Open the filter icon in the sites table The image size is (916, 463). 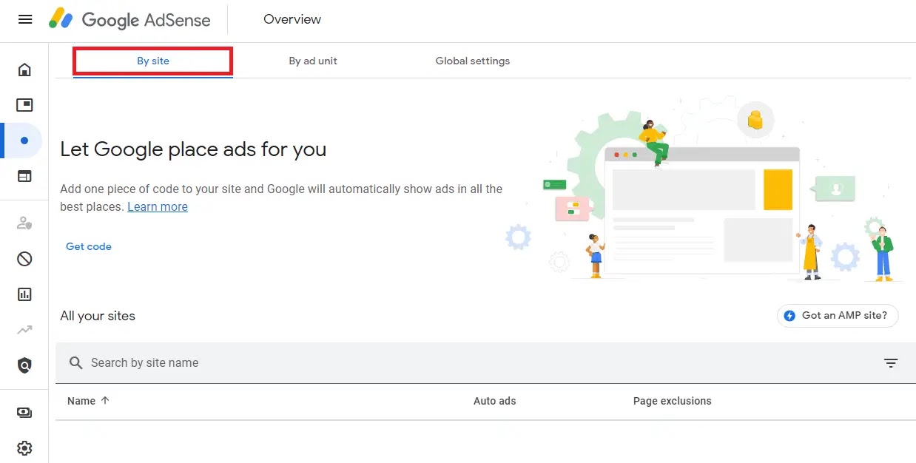click(891, 363)
